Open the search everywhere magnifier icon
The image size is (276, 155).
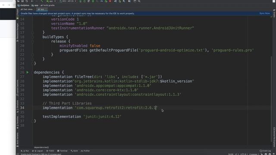click(139, 1)
